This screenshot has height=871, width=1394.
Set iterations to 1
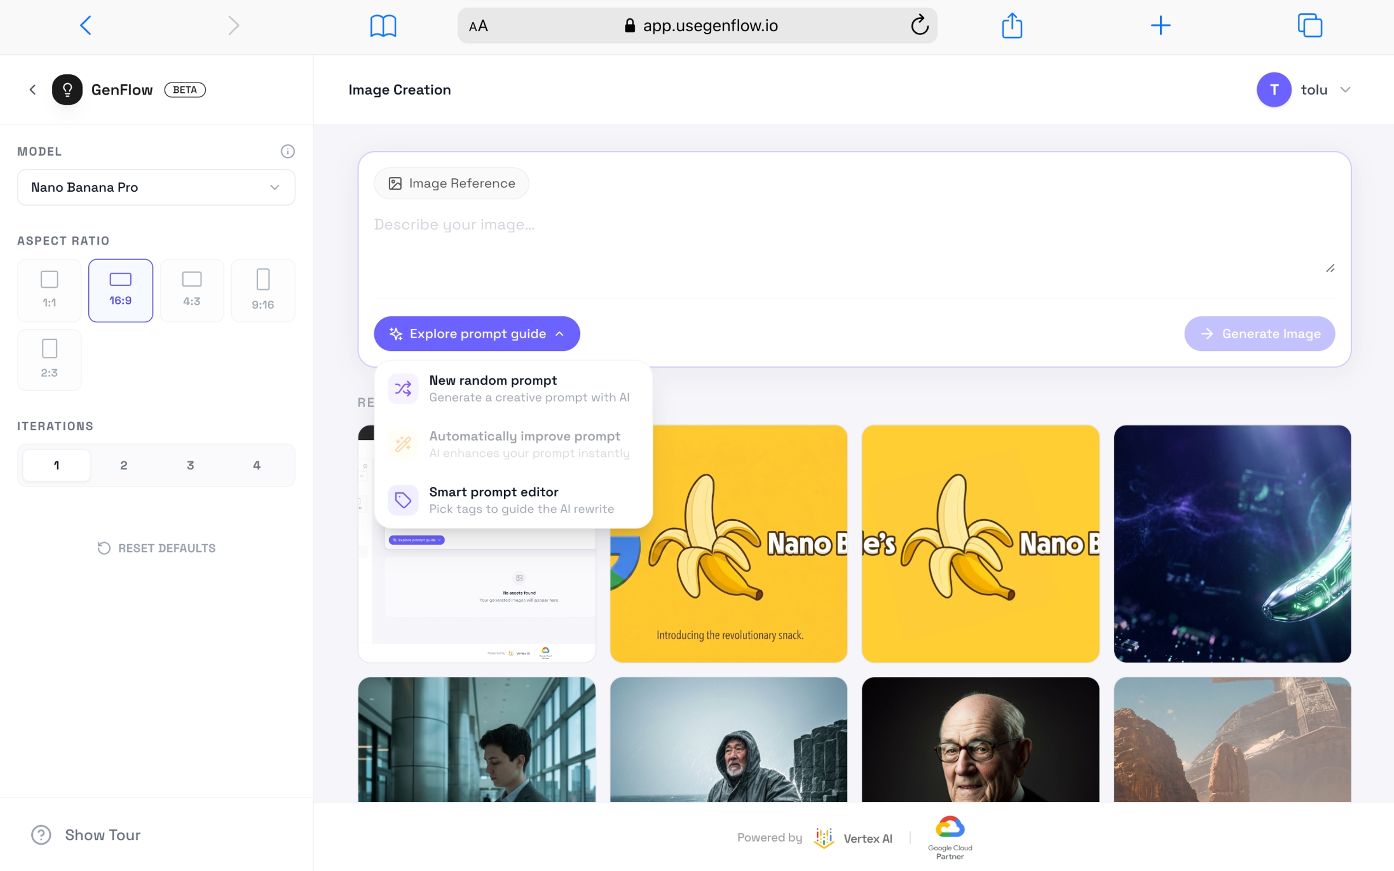click(x=56, y=465)
